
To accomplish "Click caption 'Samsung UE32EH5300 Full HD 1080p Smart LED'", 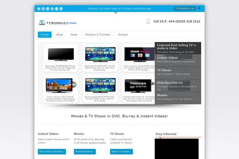I will tap(100, 68).
